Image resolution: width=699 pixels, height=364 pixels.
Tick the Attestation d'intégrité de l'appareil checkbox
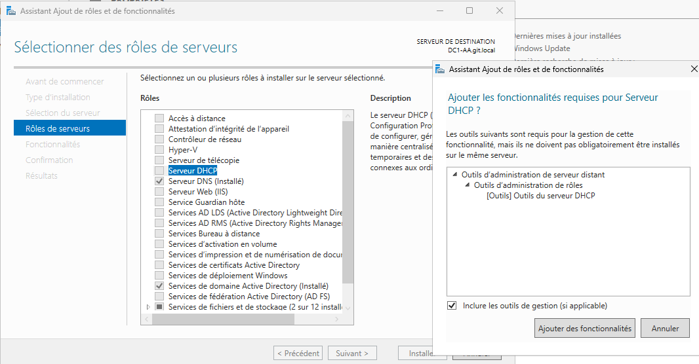click(x=159, y=128)
